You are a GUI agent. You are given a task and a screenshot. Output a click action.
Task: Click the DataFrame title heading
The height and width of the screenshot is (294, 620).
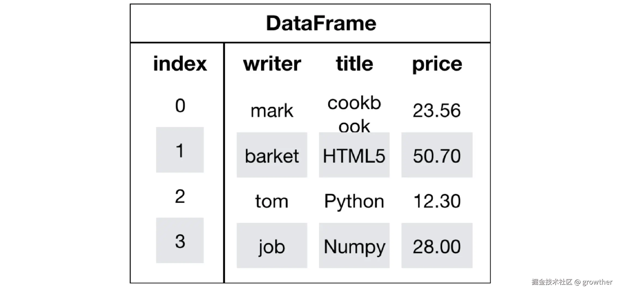point(321,23)
